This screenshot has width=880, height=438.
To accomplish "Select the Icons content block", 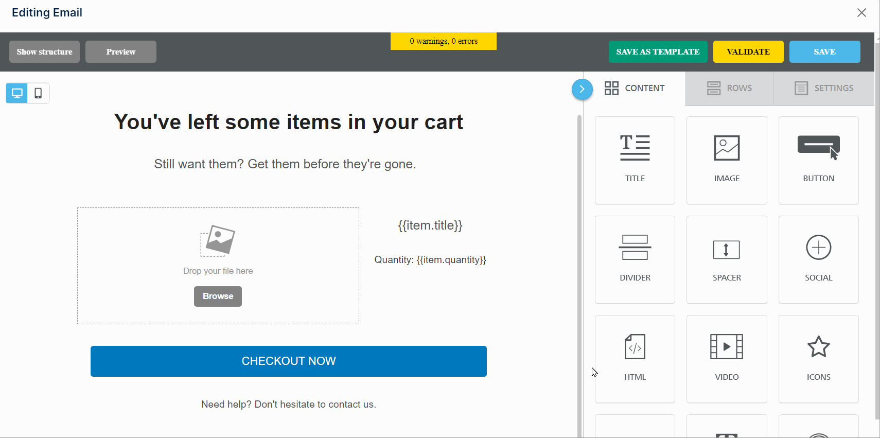I will [x=818, y=359].
